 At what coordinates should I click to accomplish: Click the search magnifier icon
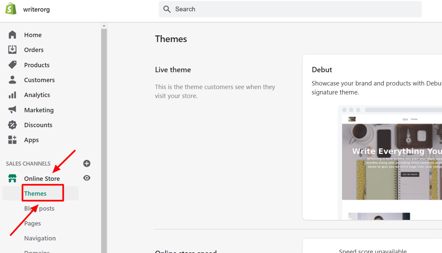click(167, 9)
